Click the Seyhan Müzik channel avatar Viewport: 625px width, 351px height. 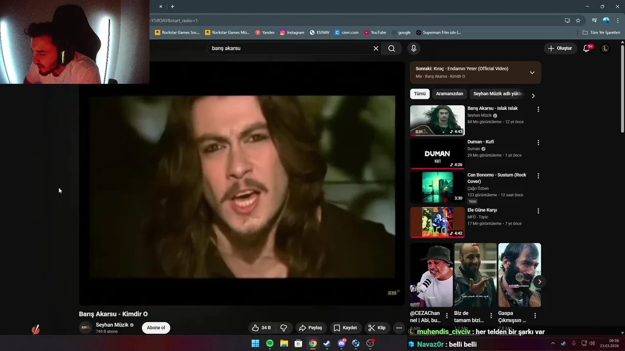(x=85, y=328)
